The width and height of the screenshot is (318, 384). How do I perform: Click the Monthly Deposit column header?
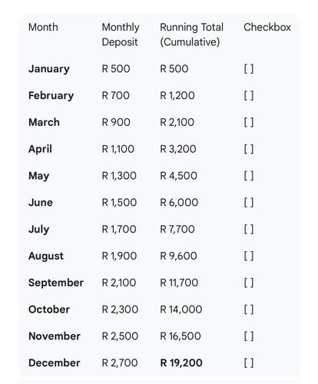121,35
